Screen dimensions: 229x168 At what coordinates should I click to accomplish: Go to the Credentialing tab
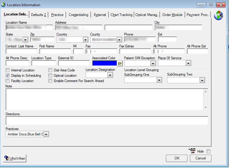coord(79,15)
